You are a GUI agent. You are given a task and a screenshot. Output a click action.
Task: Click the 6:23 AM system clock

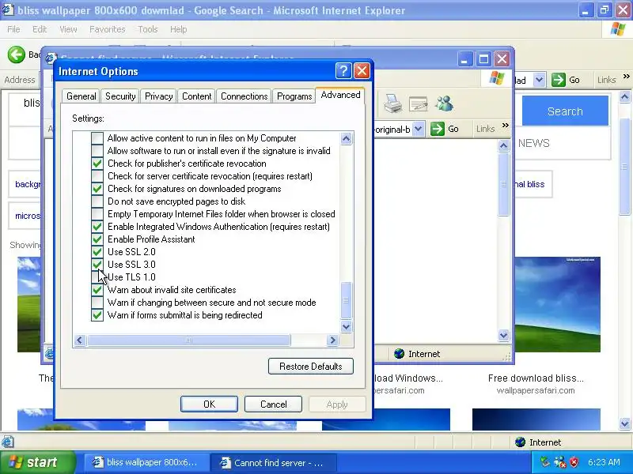point(604,462)
